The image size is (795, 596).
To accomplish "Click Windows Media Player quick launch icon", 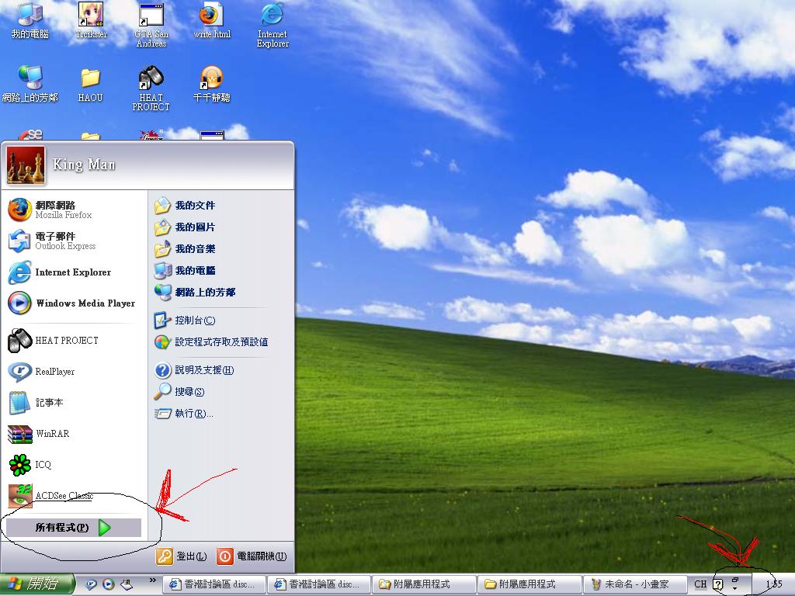I will tap(109, 584).
